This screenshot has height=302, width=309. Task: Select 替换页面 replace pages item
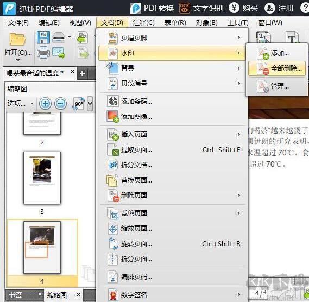[171, 180]
